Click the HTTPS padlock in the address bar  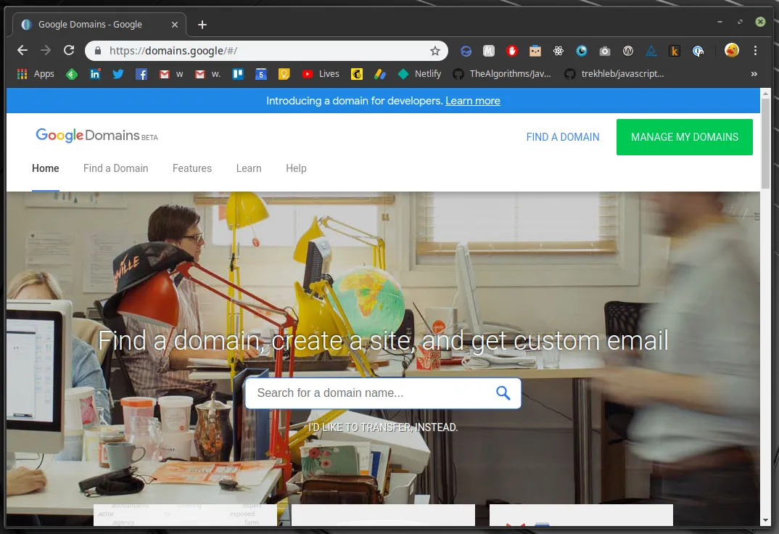(x=97, y=50)
